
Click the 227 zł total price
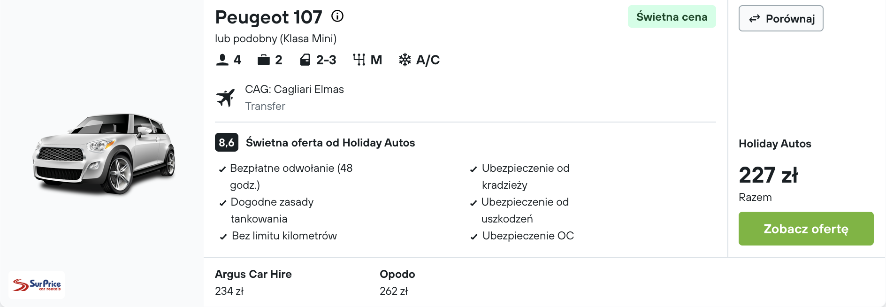[768, 175]
